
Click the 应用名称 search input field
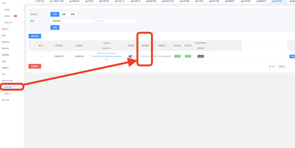(x=116, y=21)
